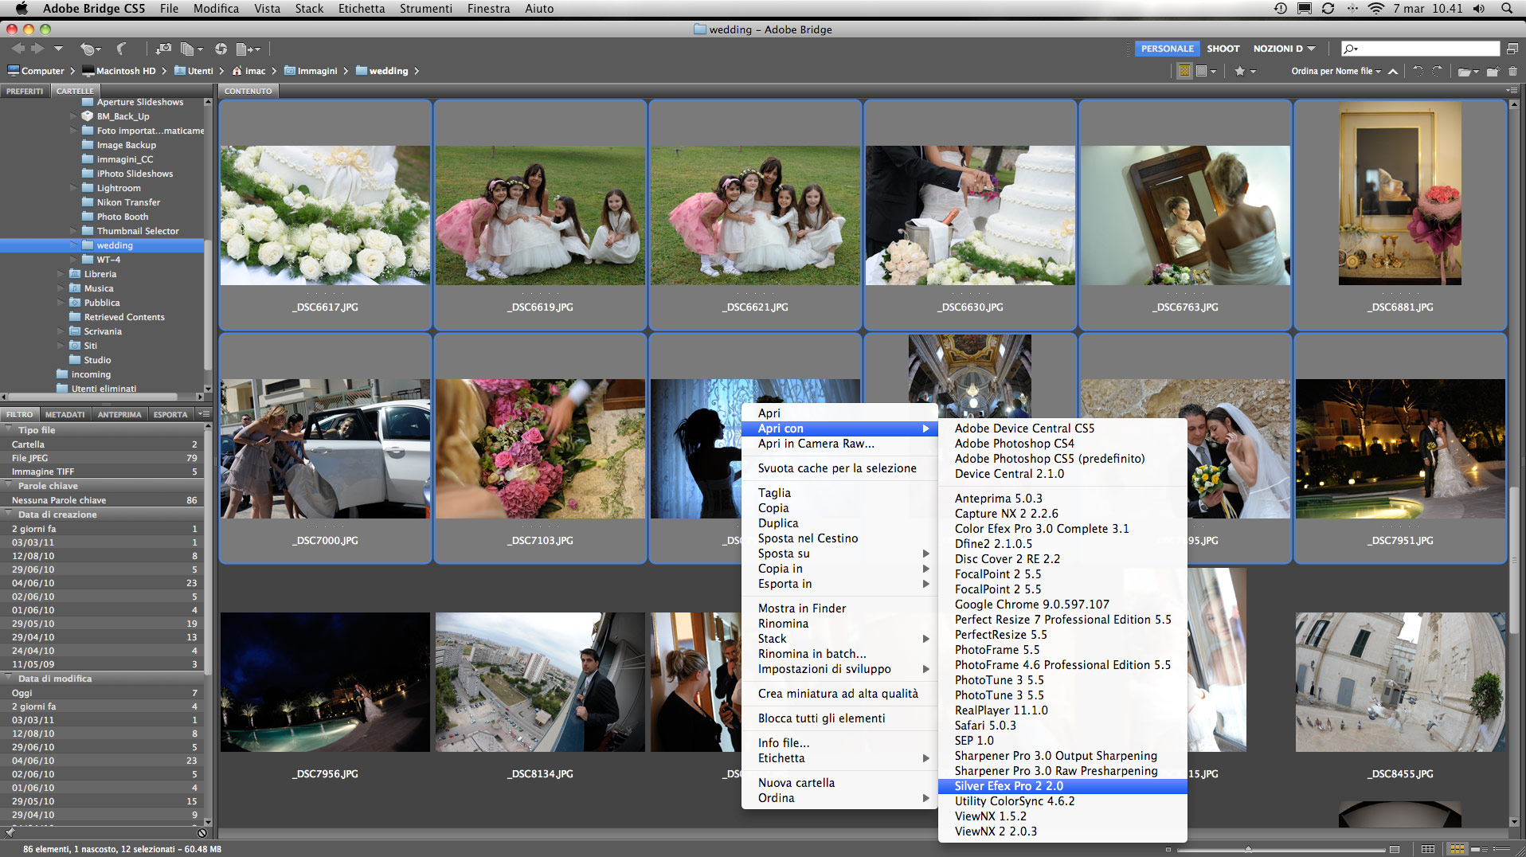Switch to list view mode

click(1502, 849)
